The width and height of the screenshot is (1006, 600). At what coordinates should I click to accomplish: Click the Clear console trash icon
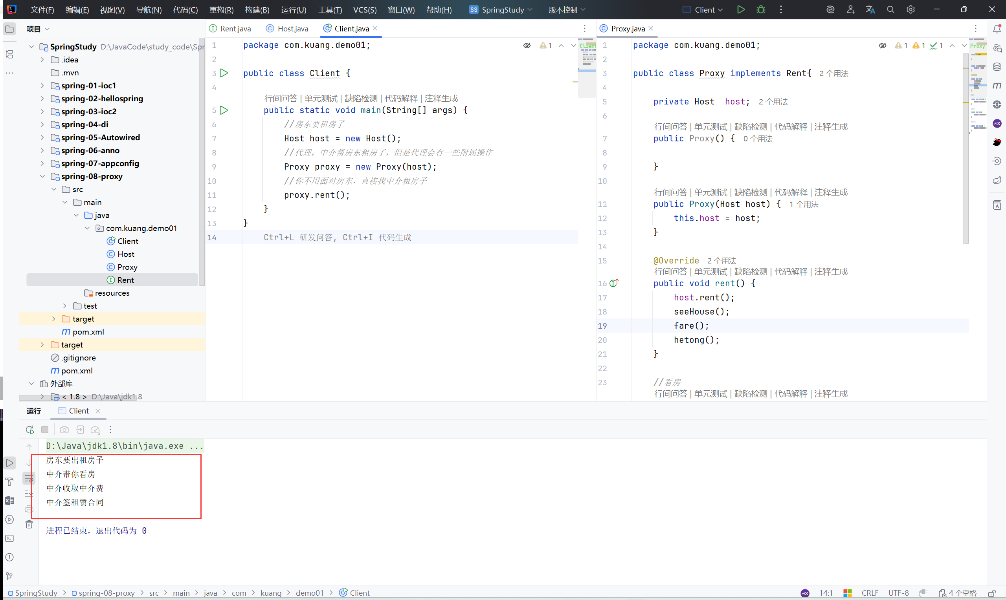click(x=29, y=524)
